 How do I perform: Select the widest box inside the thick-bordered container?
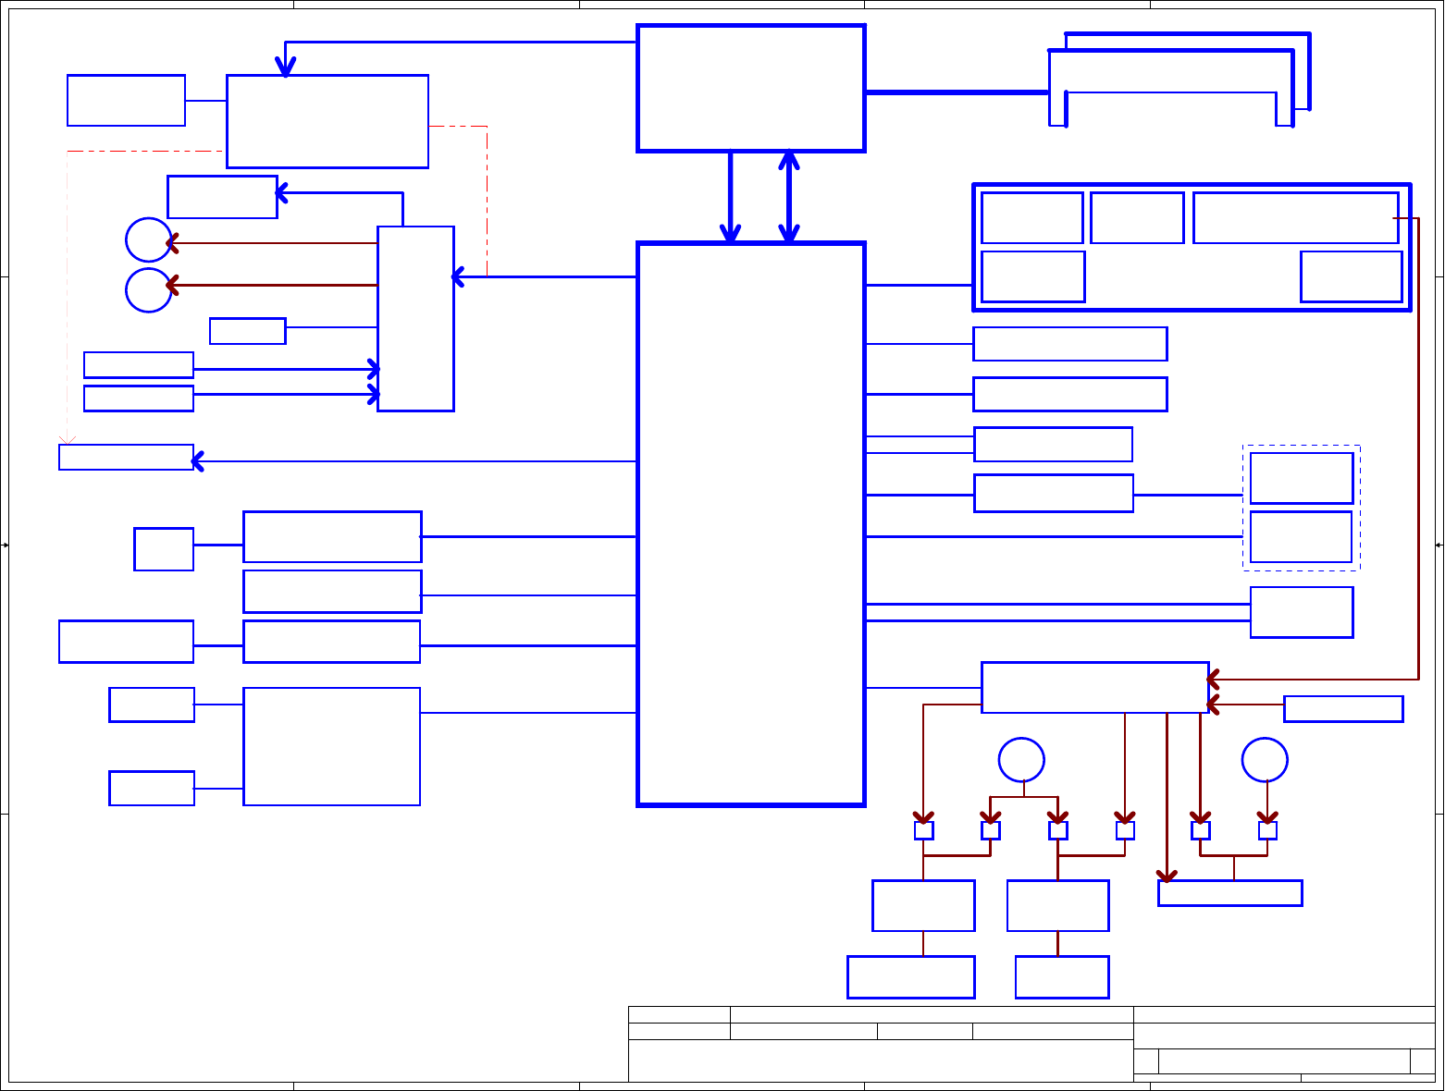(x=1295, y=218)
